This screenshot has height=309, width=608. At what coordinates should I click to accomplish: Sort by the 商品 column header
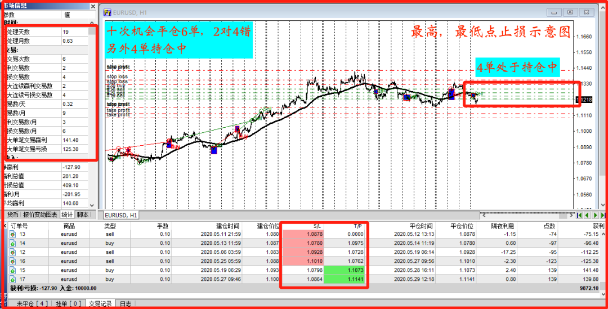[x=69, y=226]
